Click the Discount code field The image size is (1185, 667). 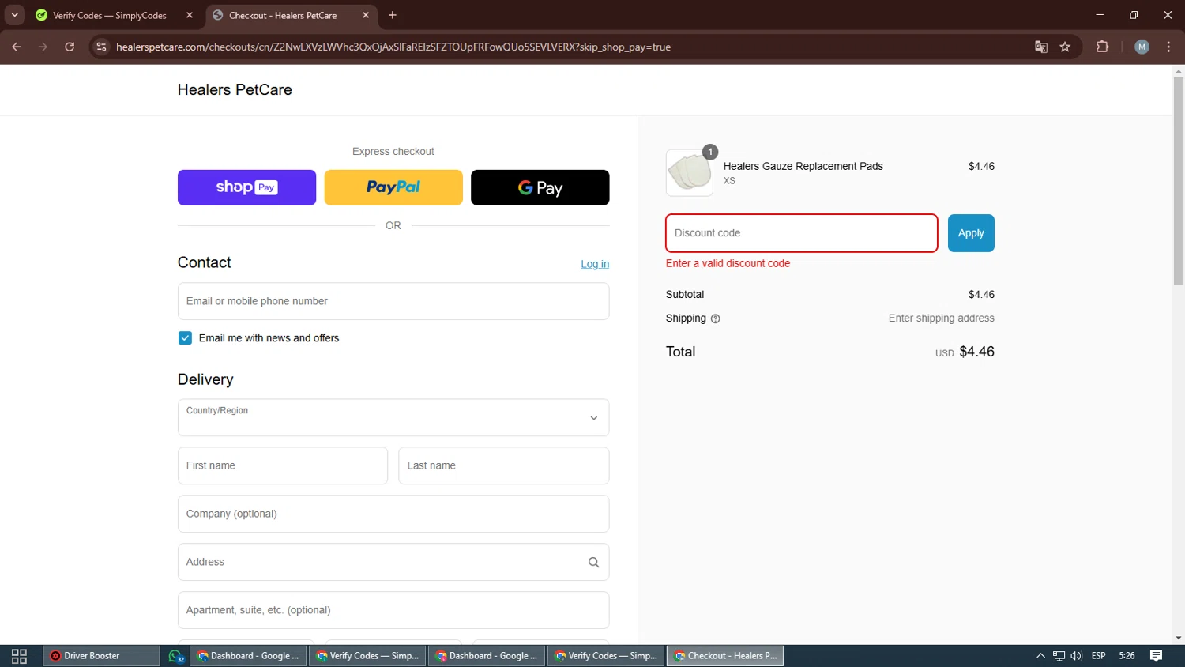point(802,233)
